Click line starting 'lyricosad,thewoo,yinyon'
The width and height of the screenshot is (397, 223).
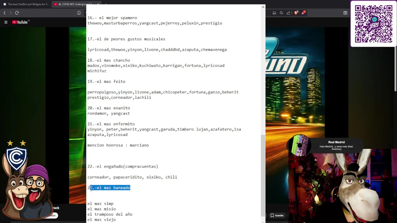pos(157,50)
